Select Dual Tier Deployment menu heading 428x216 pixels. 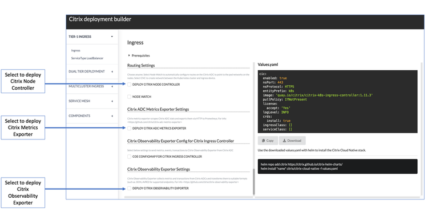(87, 71)
